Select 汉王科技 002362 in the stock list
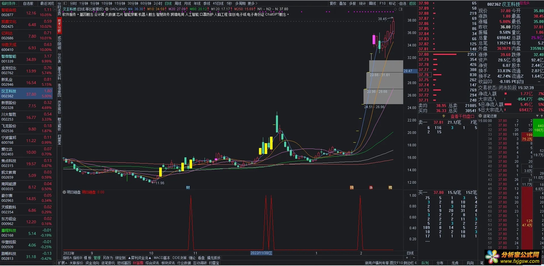Viewport: 544px width, 266px height. tap(26, 93)
